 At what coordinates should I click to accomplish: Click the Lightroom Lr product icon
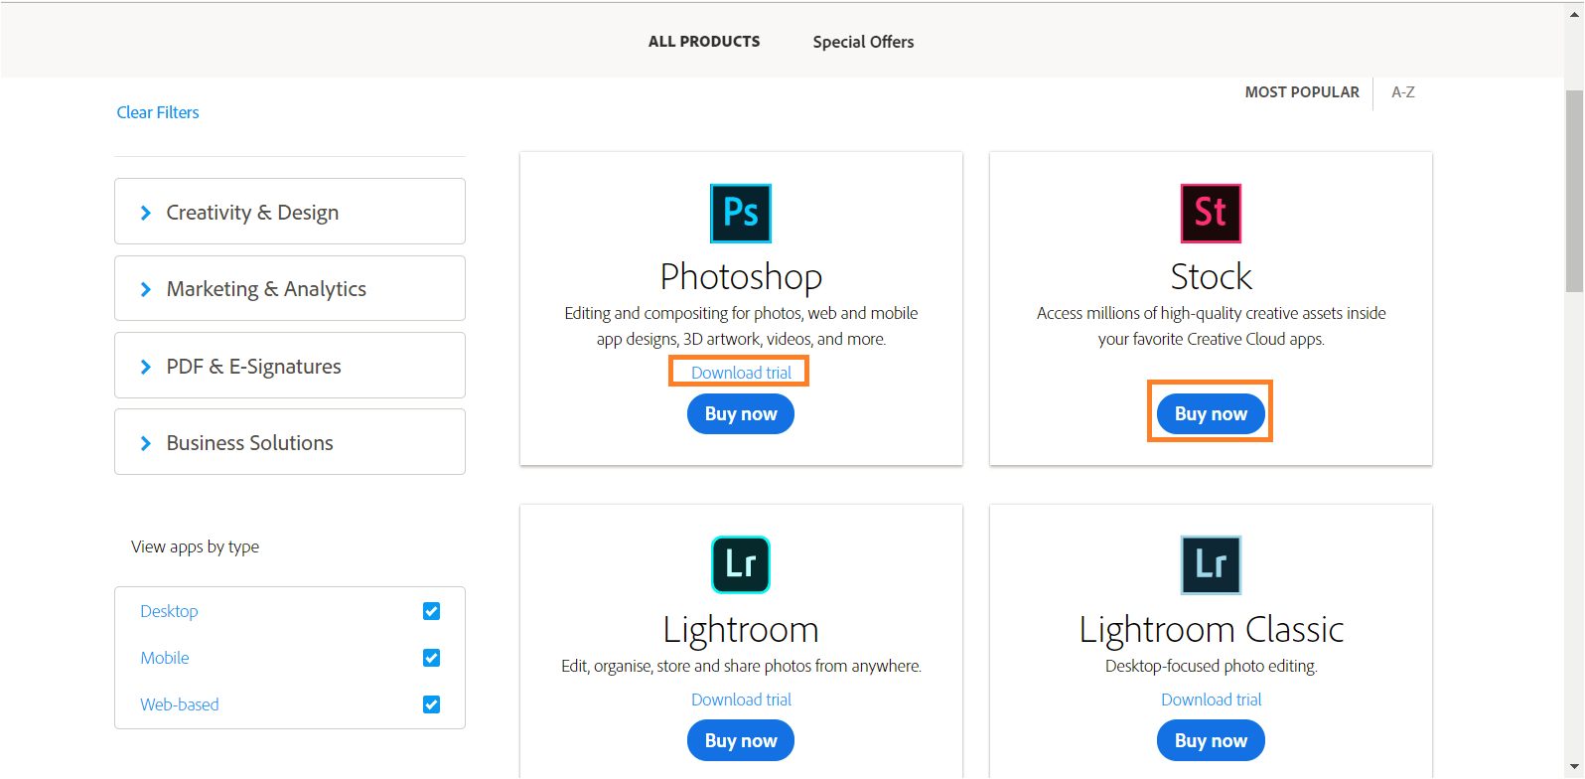tap(741, 564)
